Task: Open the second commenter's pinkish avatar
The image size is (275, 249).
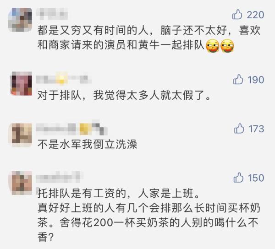Action: [x=22, y=83]
